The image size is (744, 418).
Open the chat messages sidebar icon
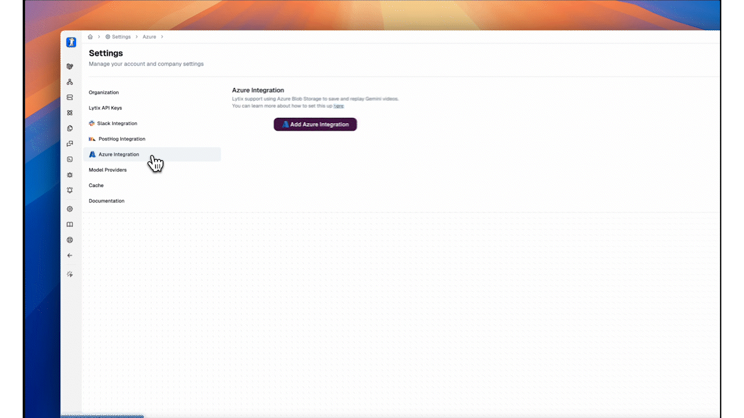point(70,143)
